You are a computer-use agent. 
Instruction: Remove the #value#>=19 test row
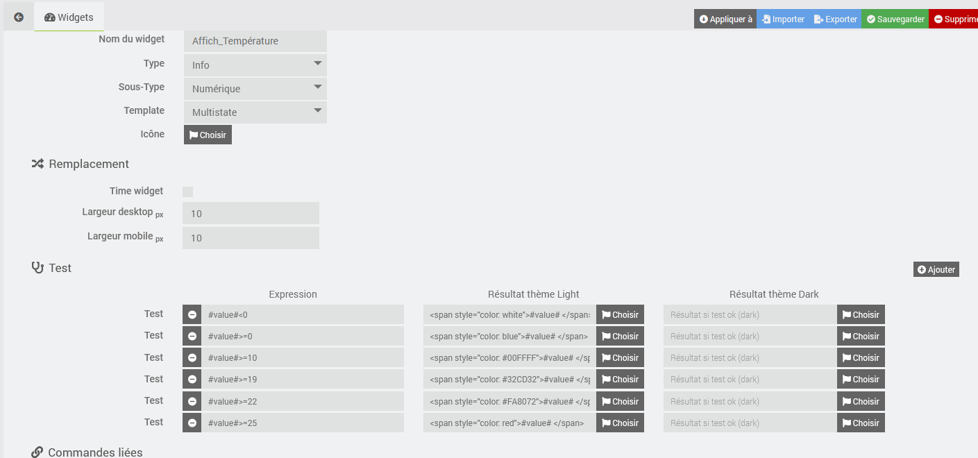click(x=192, y=379)
